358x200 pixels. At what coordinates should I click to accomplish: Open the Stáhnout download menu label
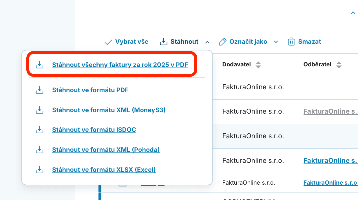pyautogui.click(x=185, y=42)
